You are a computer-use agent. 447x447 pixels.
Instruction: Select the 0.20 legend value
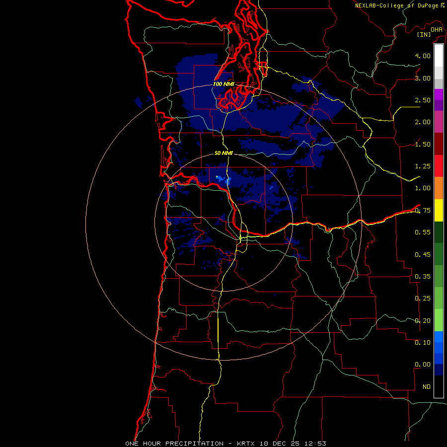point(423,321)
